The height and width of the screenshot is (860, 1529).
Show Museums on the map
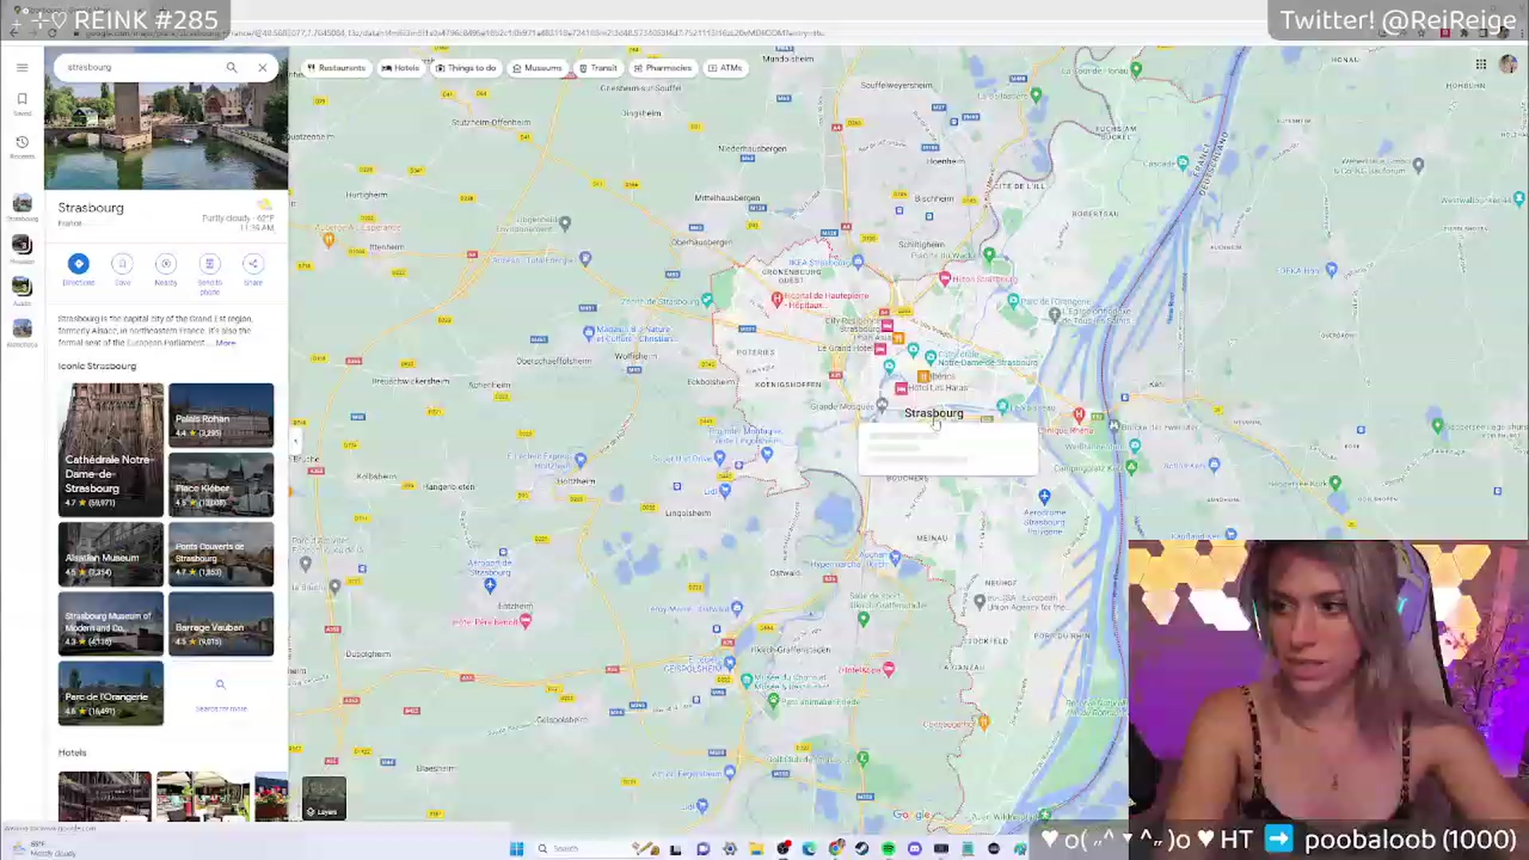538,68
